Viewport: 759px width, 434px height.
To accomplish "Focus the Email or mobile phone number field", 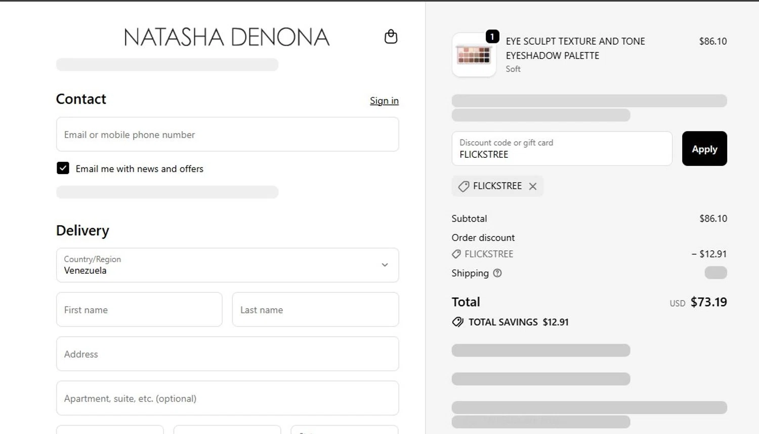I will [x=227, y=135].
